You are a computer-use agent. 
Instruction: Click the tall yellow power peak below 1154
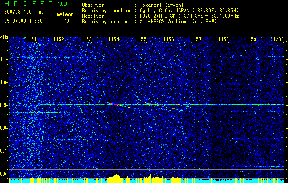click(x=115, y=178)
